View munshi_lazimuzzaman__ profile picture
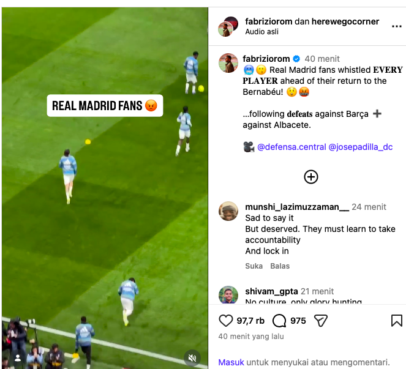Screen dimensions: 406x369 tap(228, 211)
